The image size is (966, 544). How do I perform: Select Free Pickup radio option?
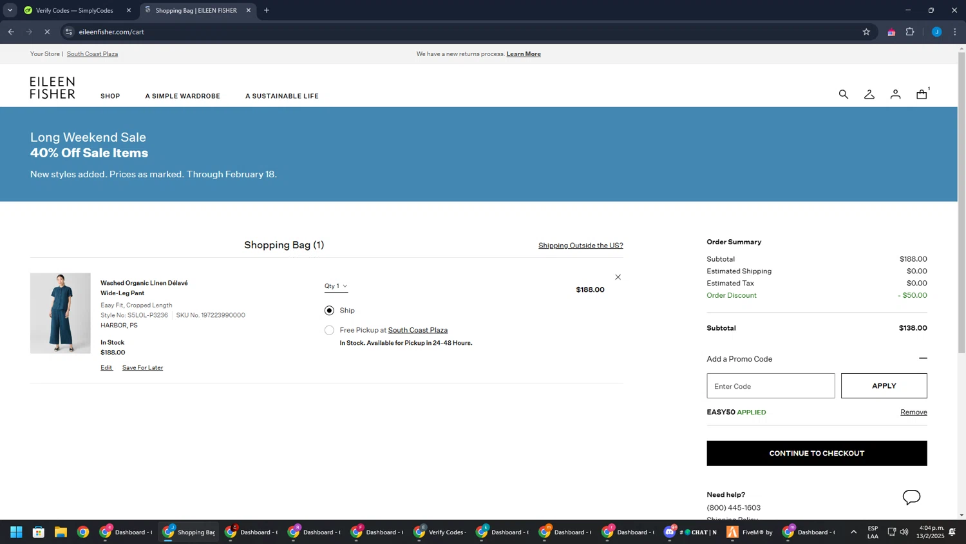click(x=329, y=330)
